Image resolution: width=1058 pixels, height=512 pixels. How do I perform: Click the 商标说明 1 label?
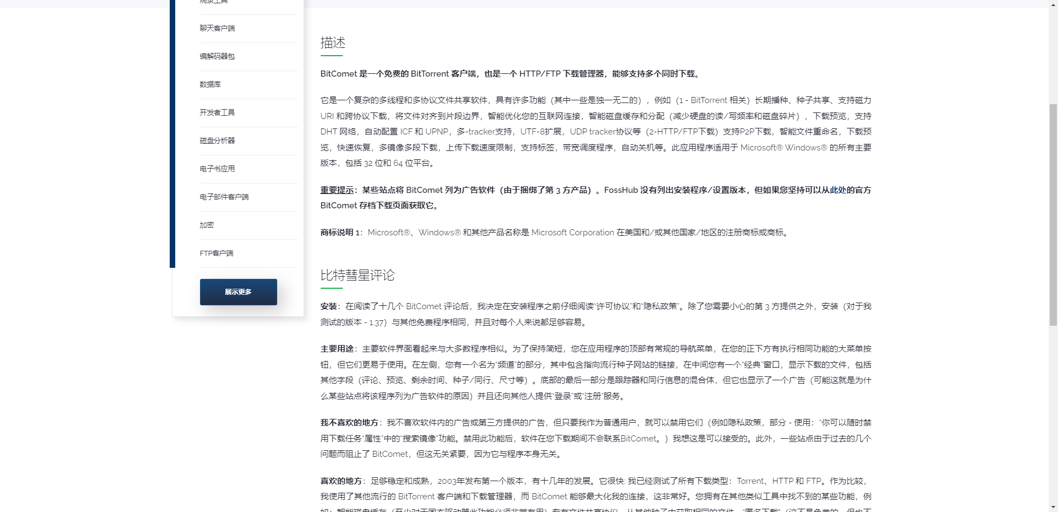(x=339, y=233)
